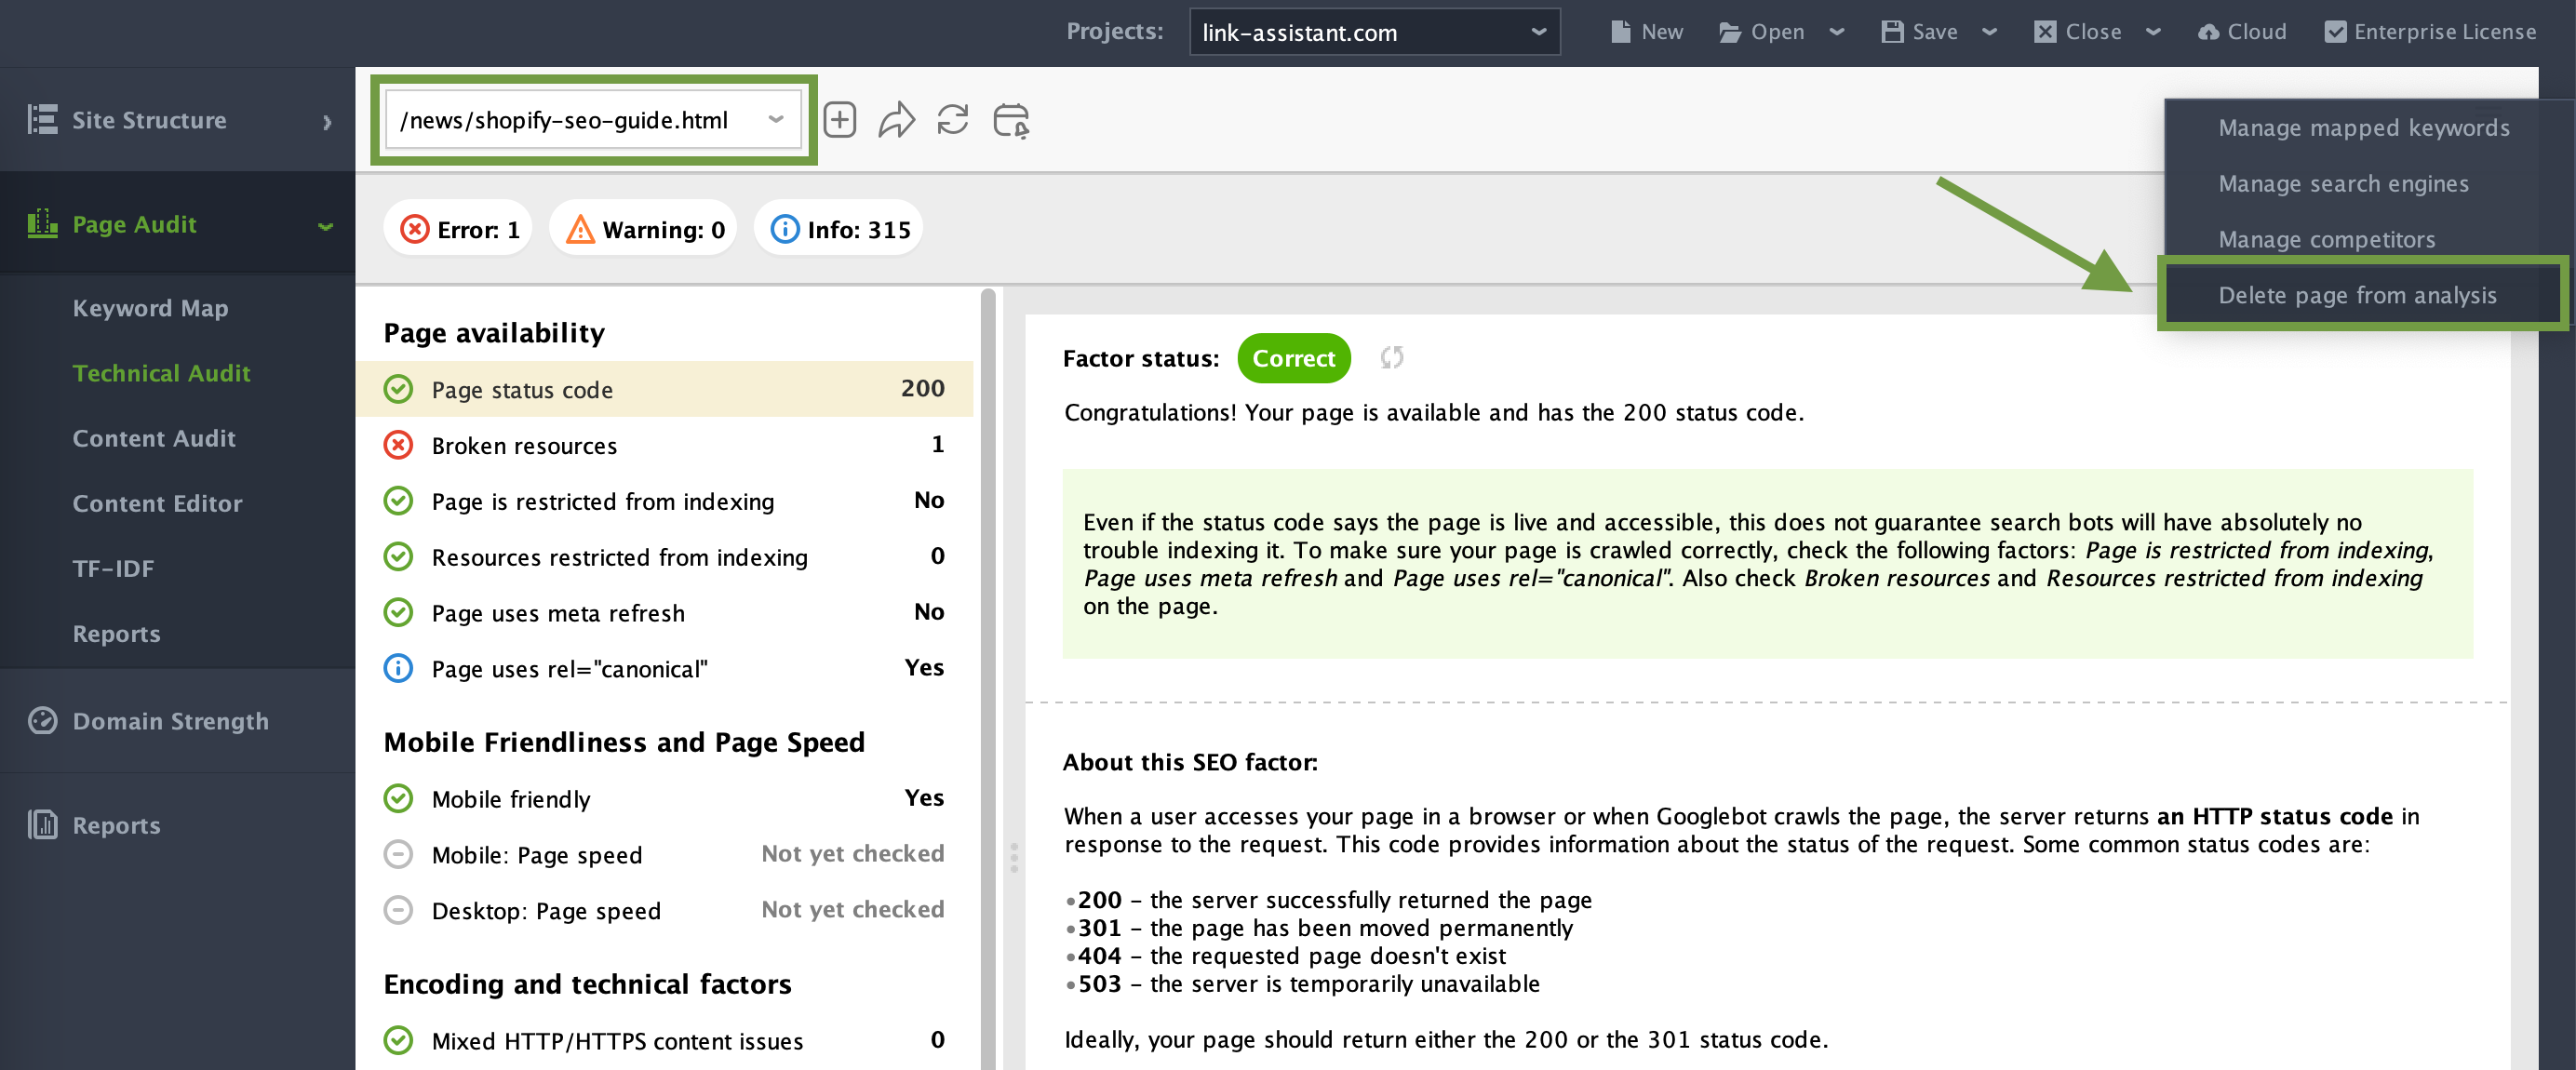Click the grey icon beside Mobile: Page speed
Viewport: 2576px width, 1070px height.
[x=398, y=854]
